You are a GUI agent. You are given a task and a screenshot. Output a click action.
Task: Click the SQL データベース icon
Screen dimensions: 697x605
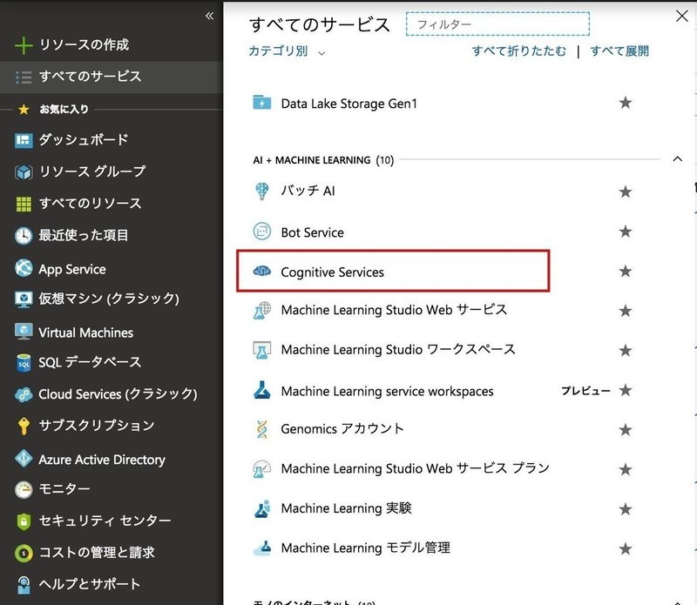24,363
